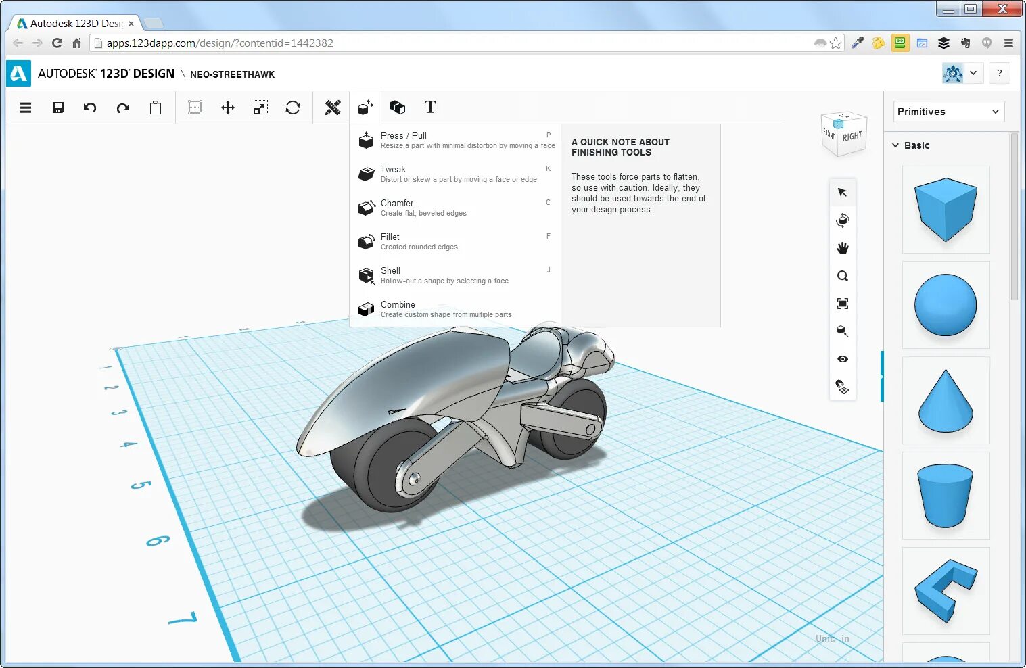Open the Text tool

pos(430,107)
